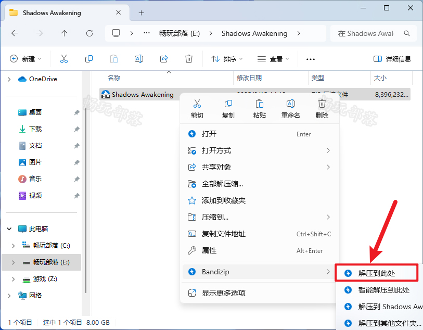Click the Rename icon in the toolbar

pos(139,59)
